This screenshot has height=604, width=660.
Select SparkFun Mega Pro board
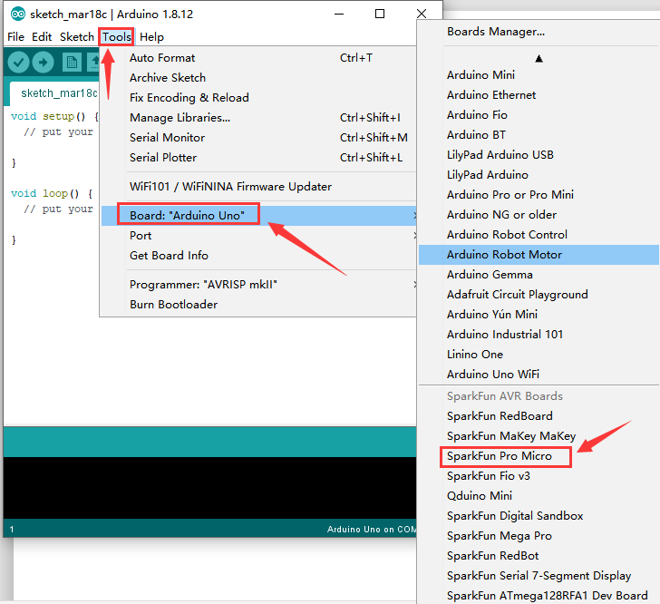point(539,535)
